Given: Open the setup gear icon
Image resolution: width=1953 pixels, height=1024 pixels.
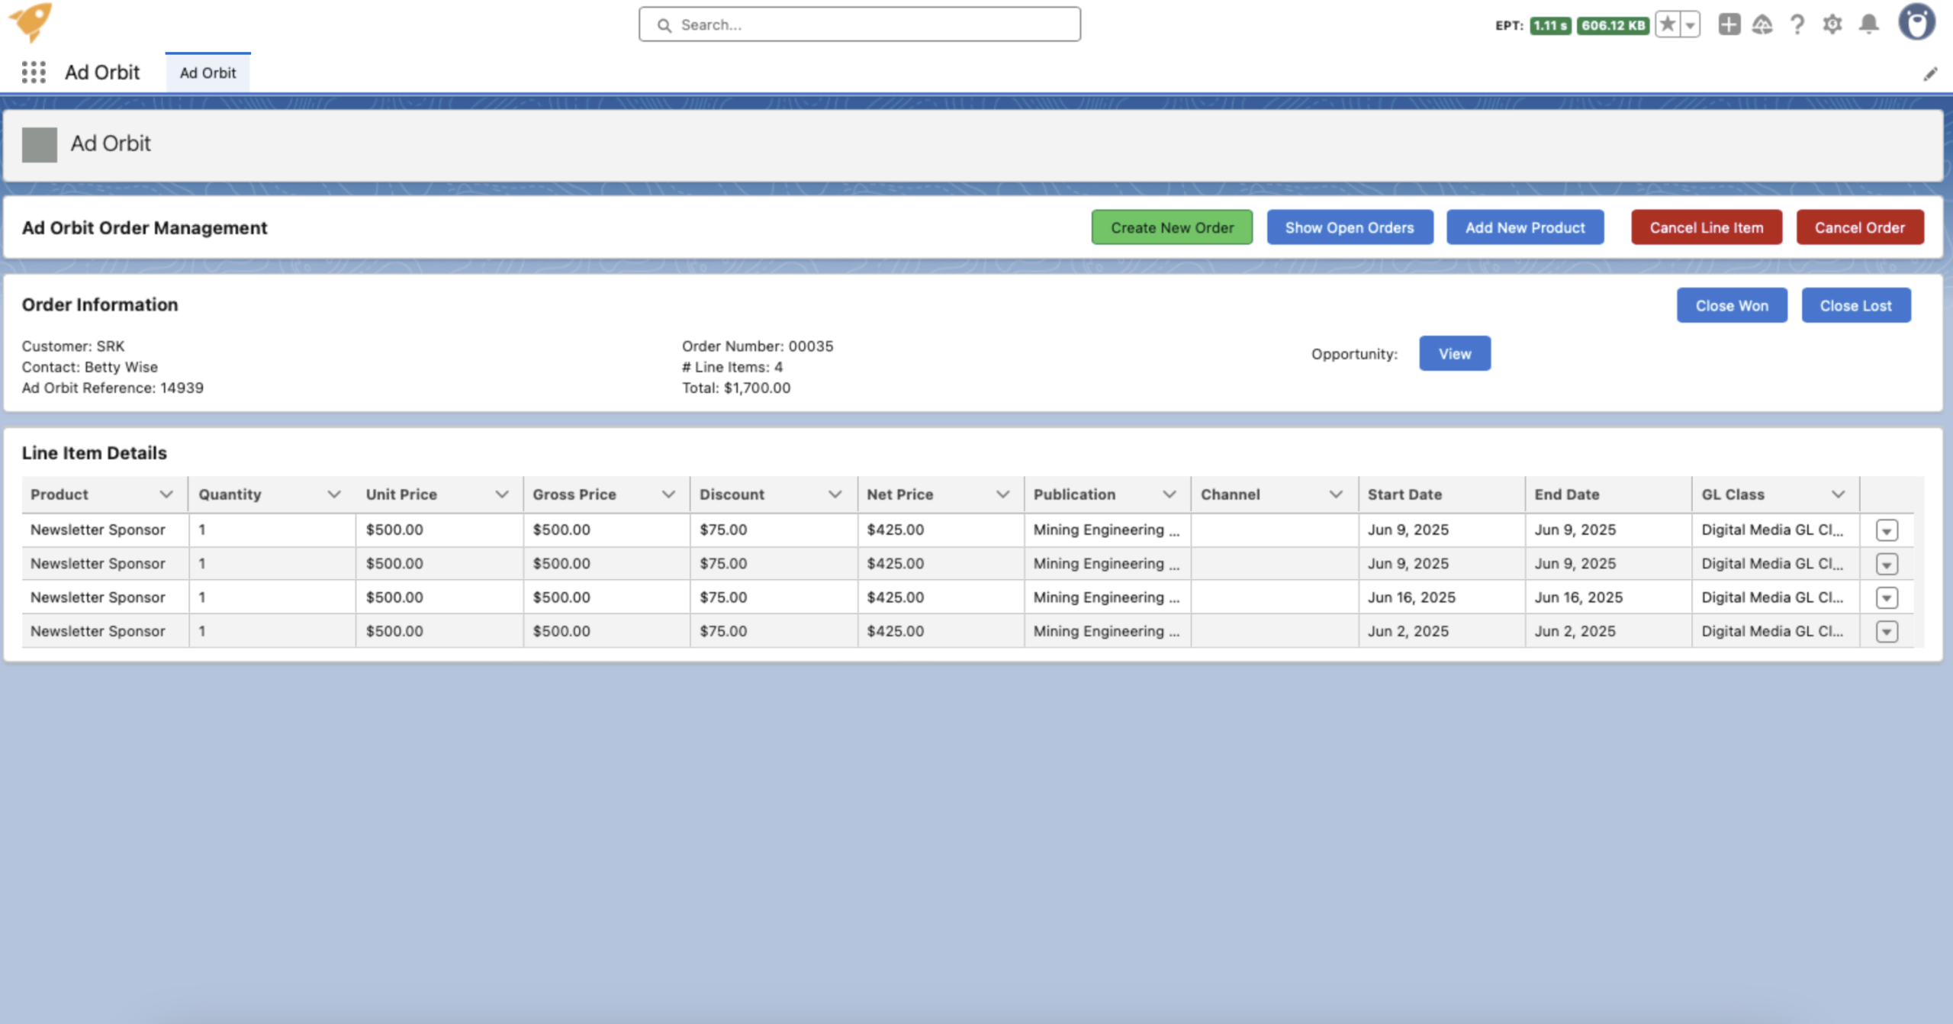Looking at the screenshot, I should 1832,24.
